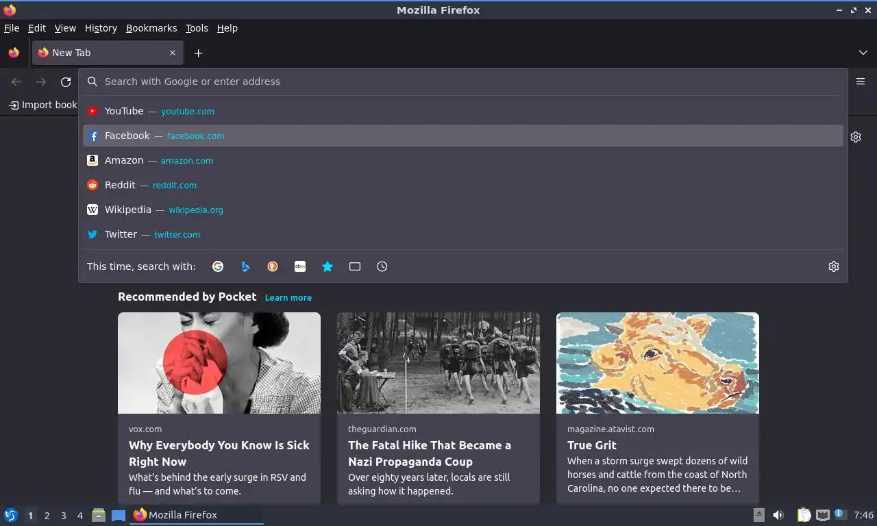
Task: Click the Import bookmarks toolbar button
Action: [x=42, y=105]
